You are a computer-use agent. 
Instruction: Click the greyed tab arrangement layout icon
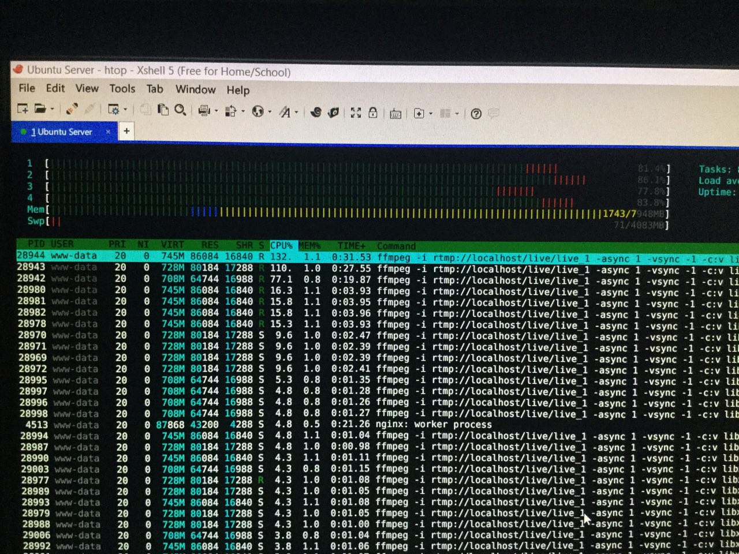click(x=445, y=114)
